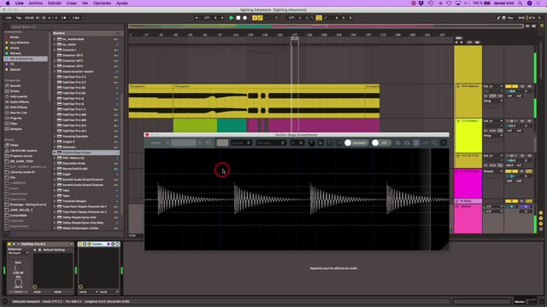Toggle the yellow loop switch in transport
The height and width of the screenshot is (307, 547).
tap(319, 18)
